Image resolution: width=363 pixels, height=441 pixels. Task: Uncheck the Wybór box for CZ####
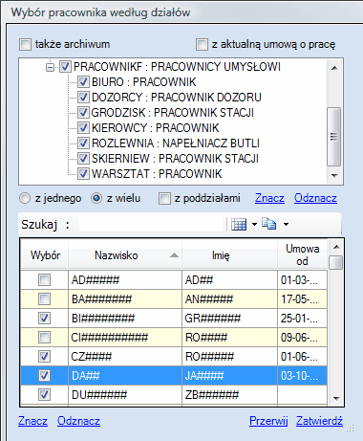click(44, 357)
